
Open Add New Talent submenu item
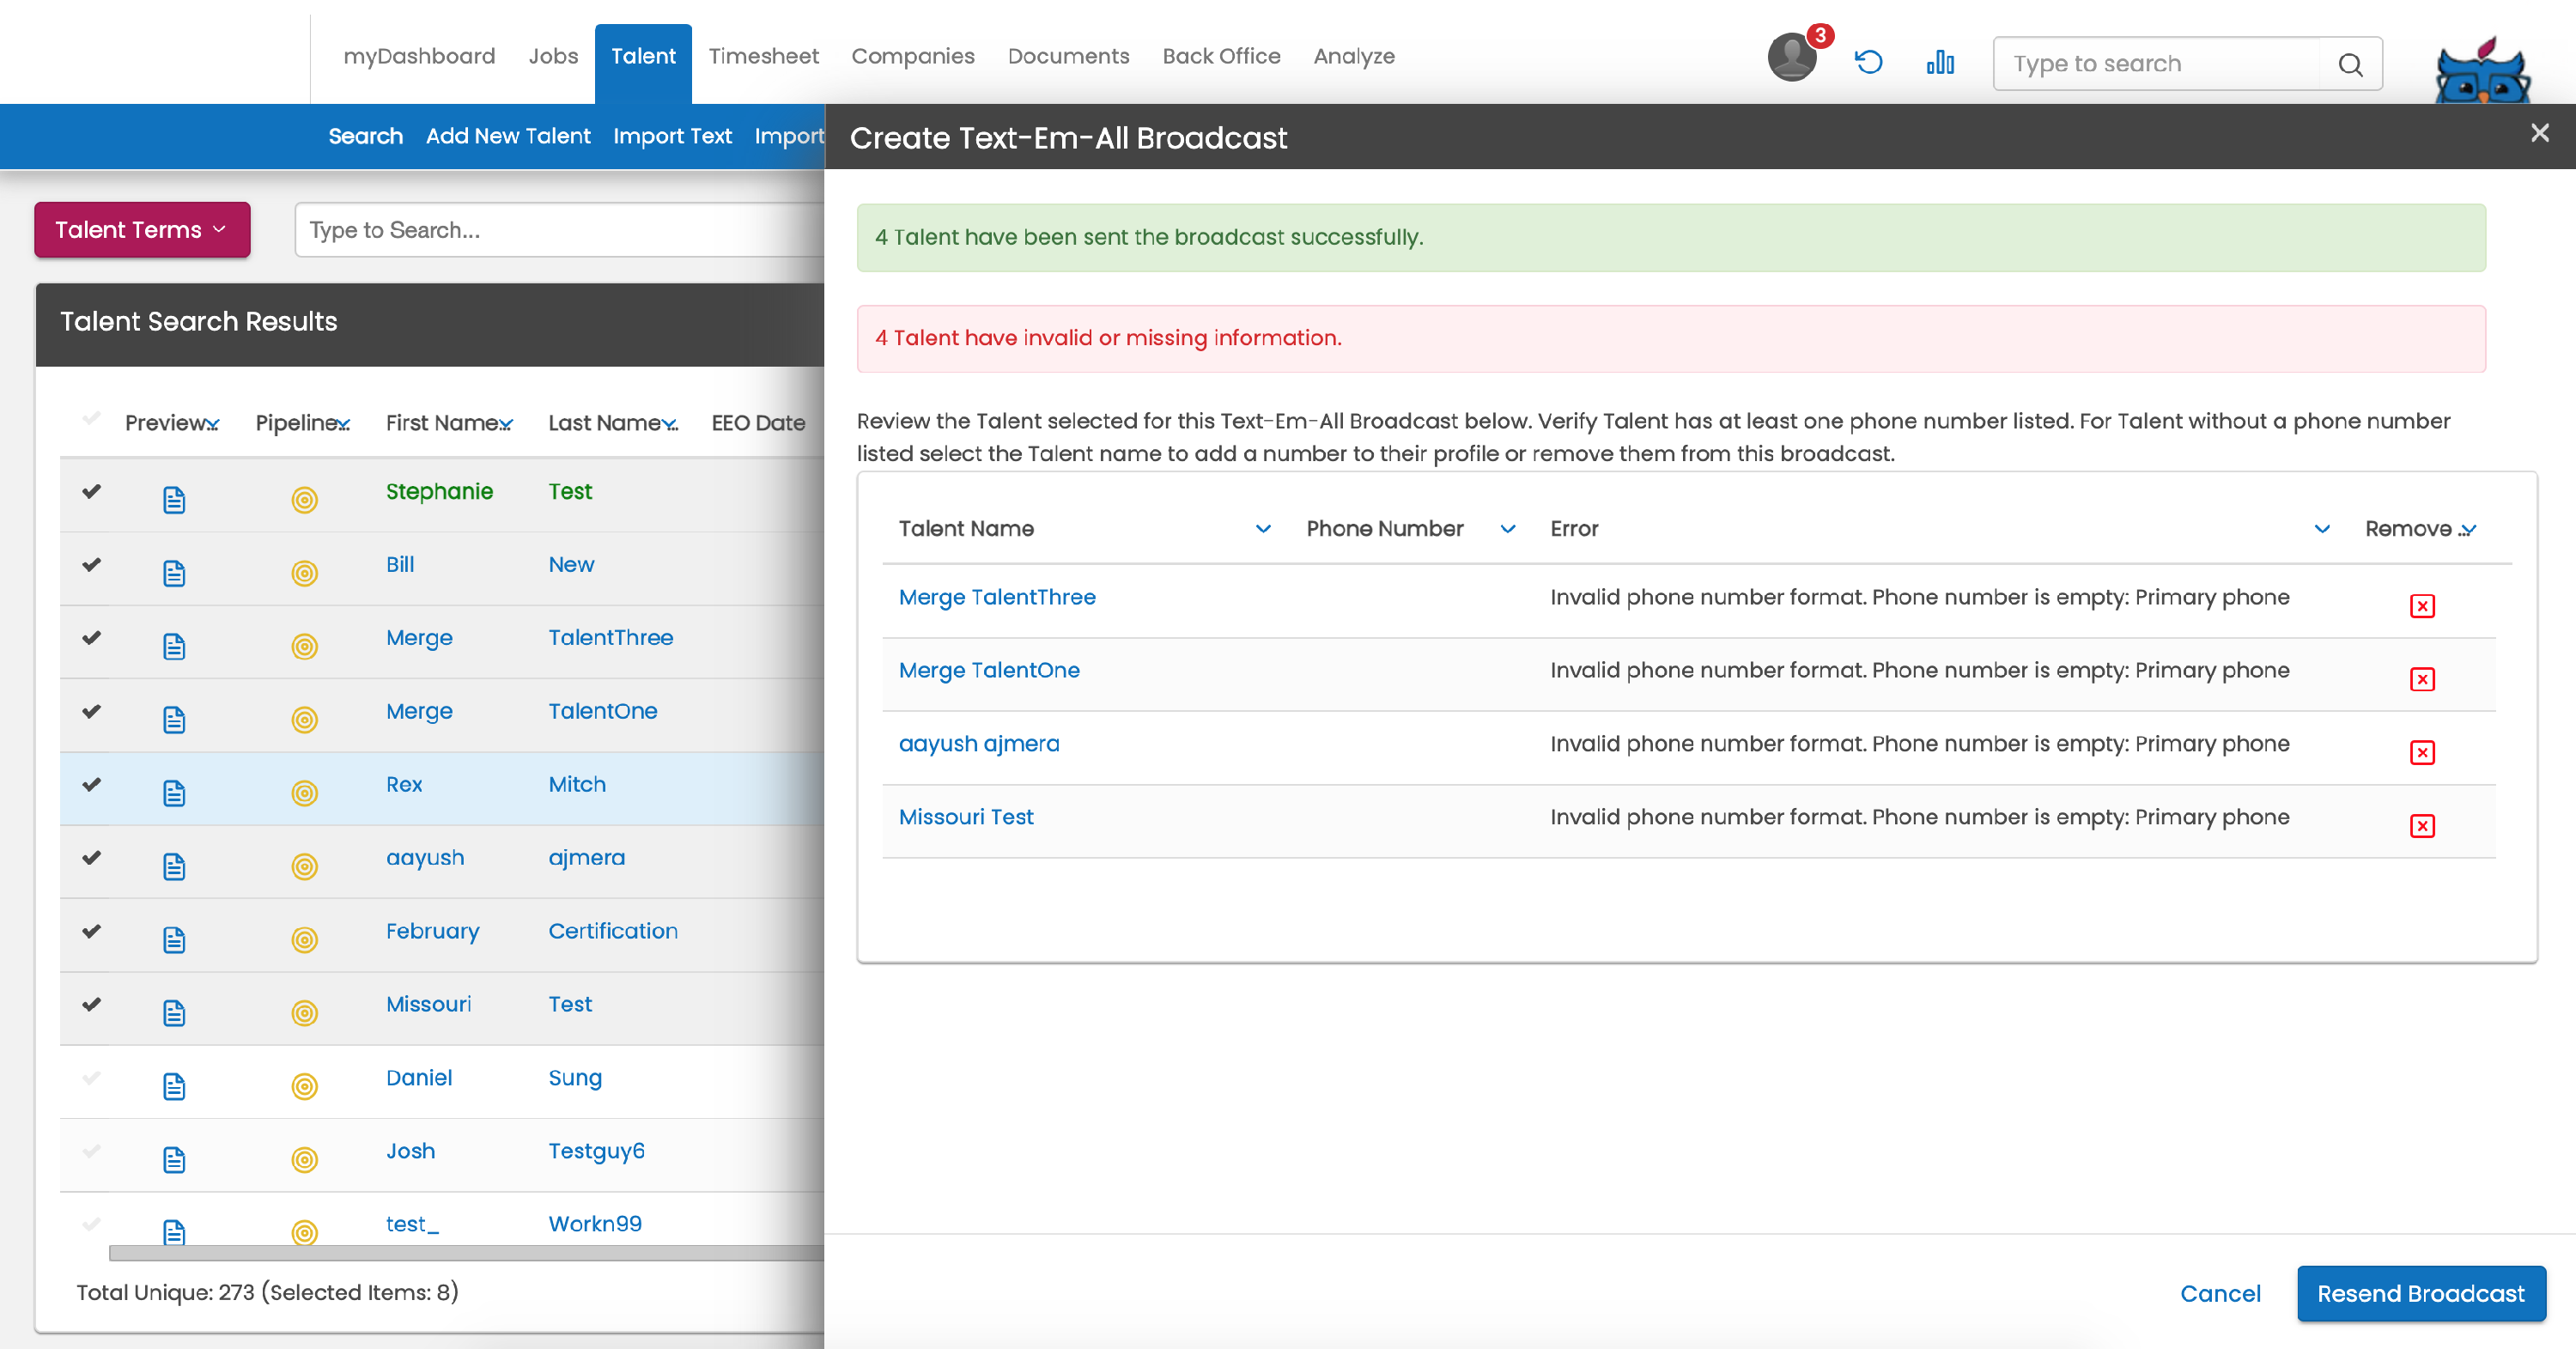(x=507, y=136)
